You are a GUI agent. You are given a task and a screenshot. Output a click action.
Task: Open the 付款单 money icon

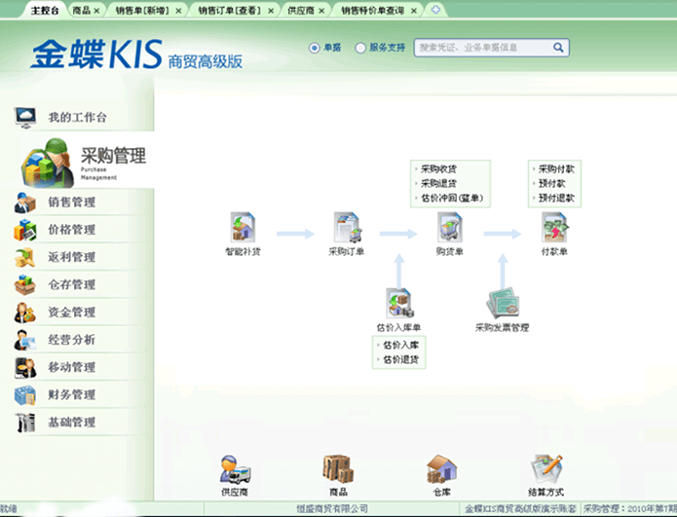pos(555,227)
